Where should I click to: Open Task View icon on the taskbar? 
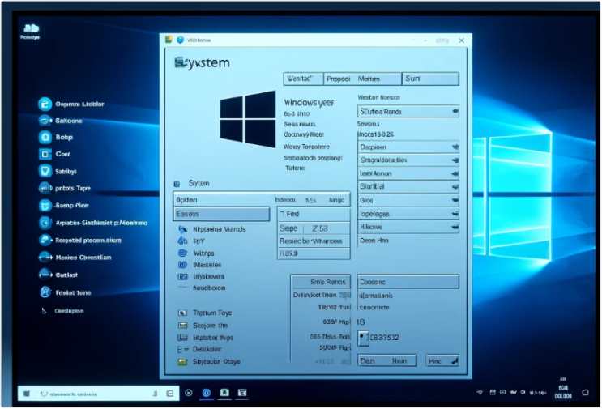169,394
